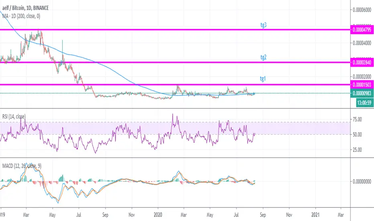Click the 2021 label on time axis

315,215
